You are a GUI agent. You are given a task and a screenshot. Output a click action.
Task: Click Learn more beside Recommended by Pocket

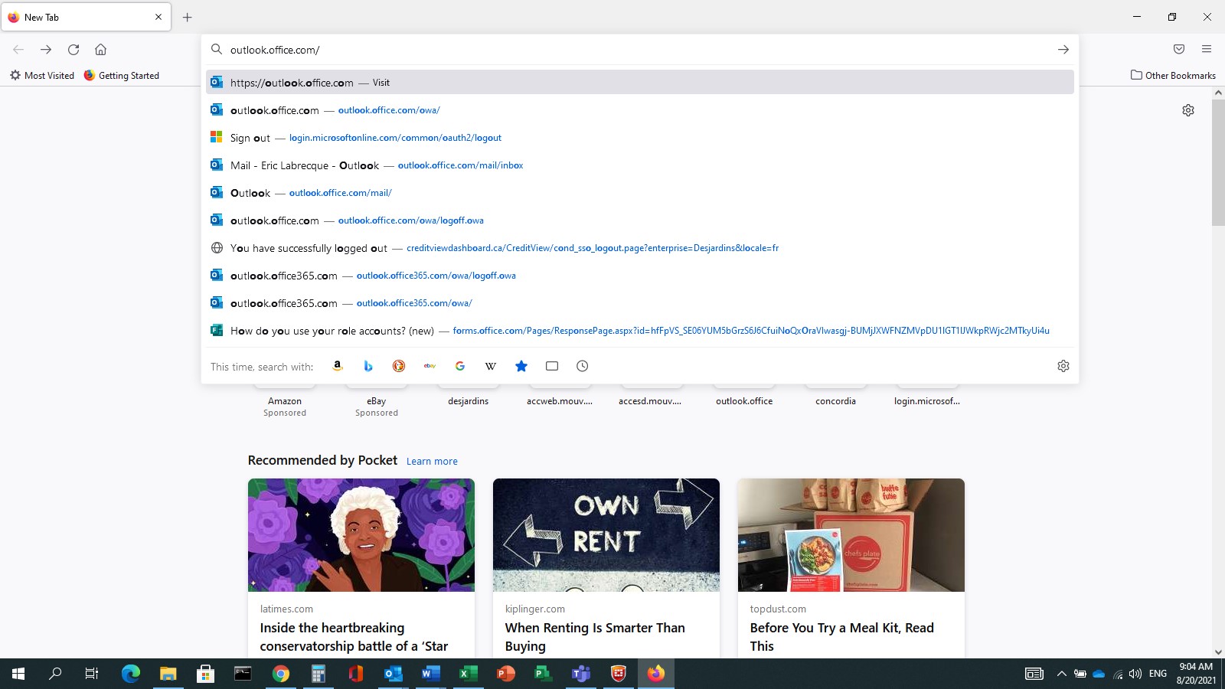432,461
